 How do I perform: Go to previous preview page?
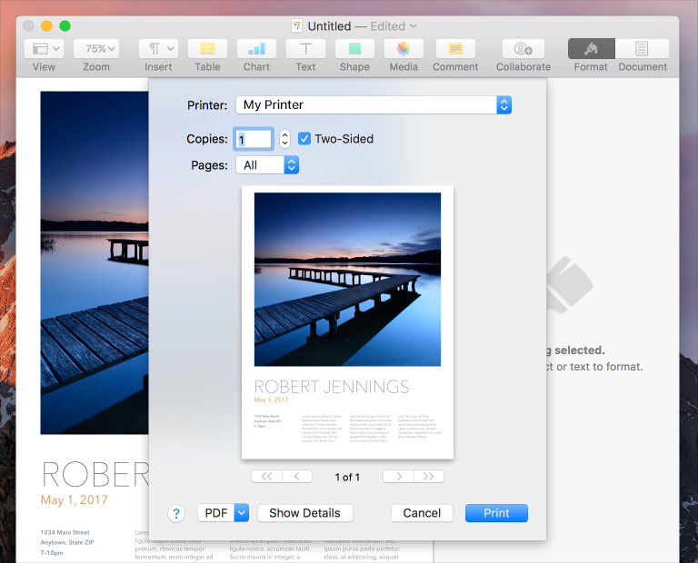point(297,477)
